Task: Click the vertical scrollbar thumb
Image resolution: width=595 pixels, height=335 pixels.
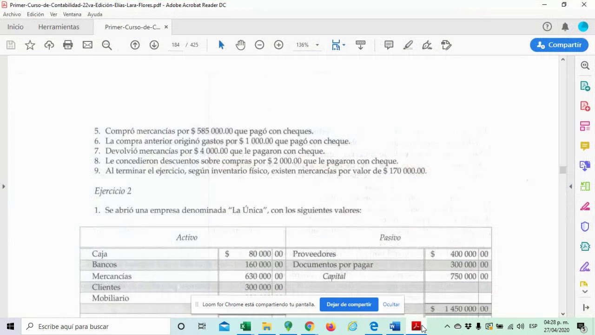Action: 563,170
